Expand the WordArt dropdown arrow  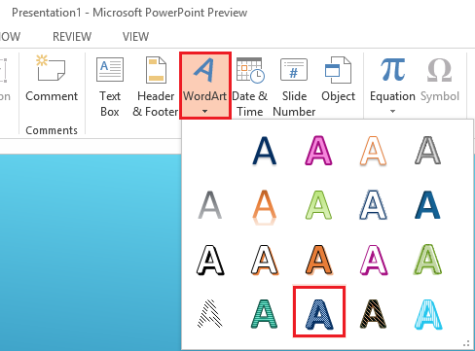204,112
